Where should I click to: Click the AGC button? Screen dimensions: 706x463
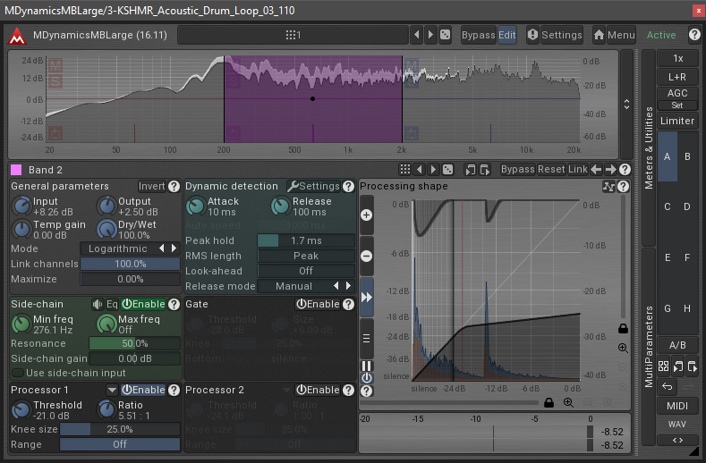point(677,93)
